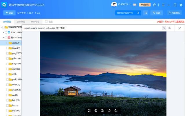Click the jpeg(21) folder icon
Image resolution: width=185 pixels, height=116 pixels.
click(10, 48)
